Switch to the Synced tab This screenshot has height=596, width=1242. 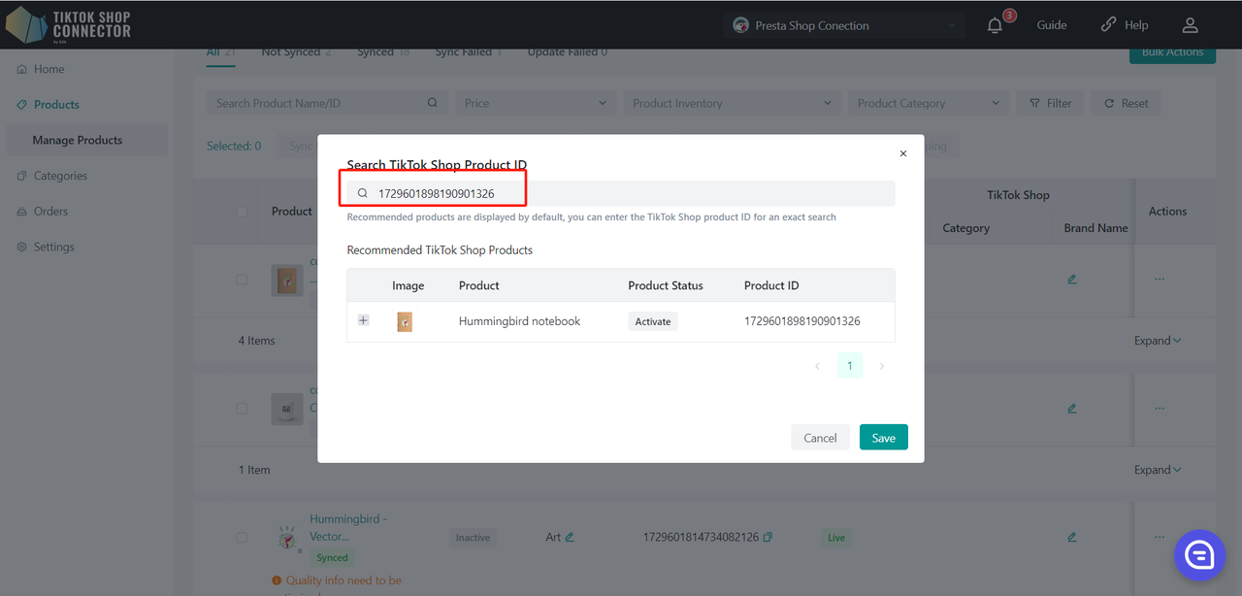coord(383,52)
